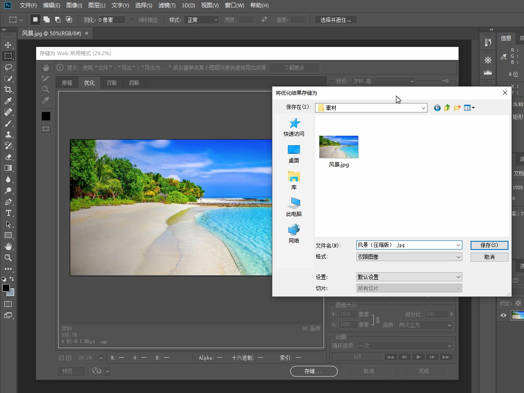Choose the Crop tool
The image size is (524, 393).
(8, 90)
